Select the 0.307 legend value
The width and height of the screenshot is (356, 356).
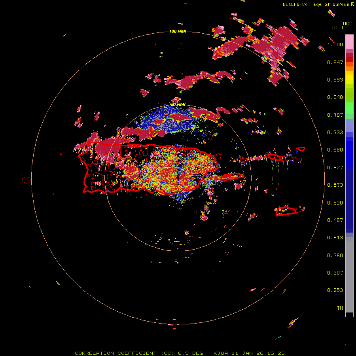point(335,273)
